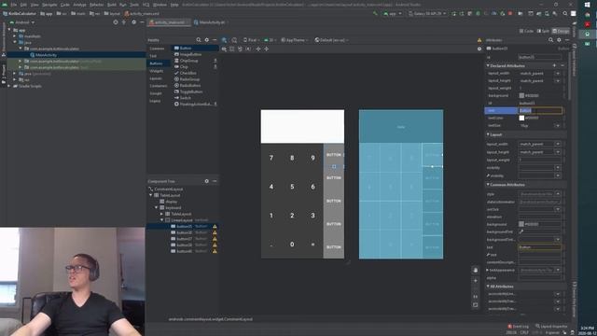Open the Default (en-us) locale dropdown
The width and height of the screenshot is (597, 336).
pos(332,40)
